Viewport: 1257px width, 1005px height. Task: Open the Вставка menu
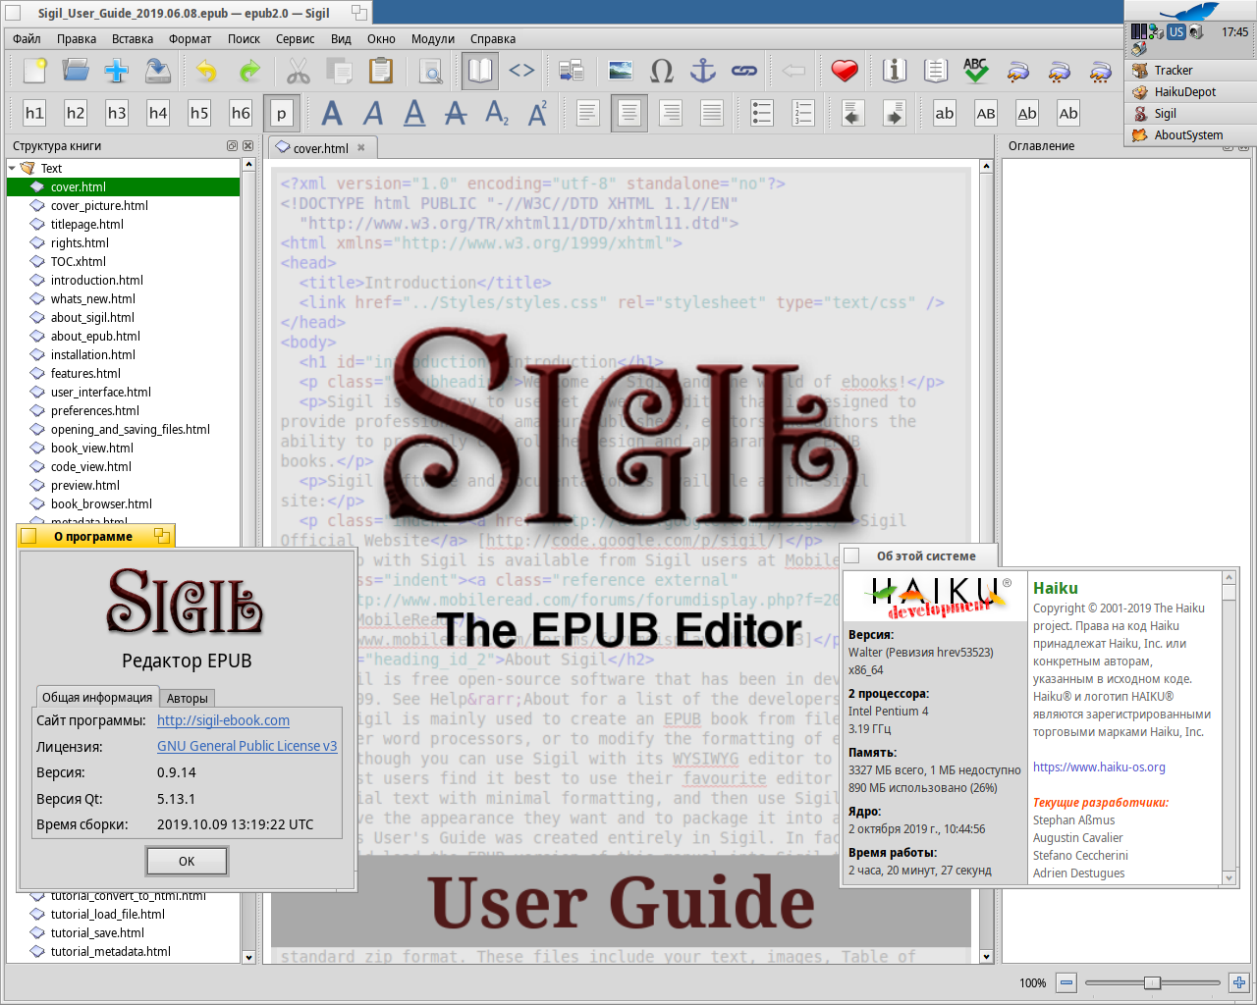pyautogui.click(x=133, y=39)
